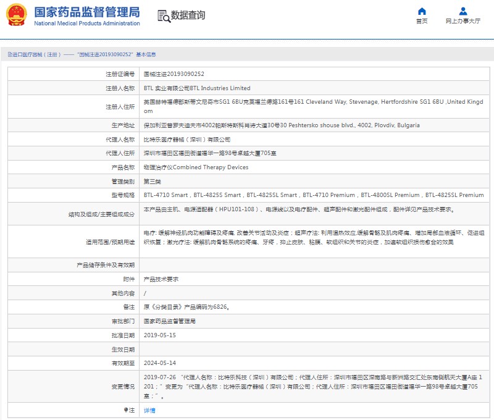Click the 结构及组成/主要组成成分 label
Image resolution: width=494 pixels, height=420 pixels.
101,214
